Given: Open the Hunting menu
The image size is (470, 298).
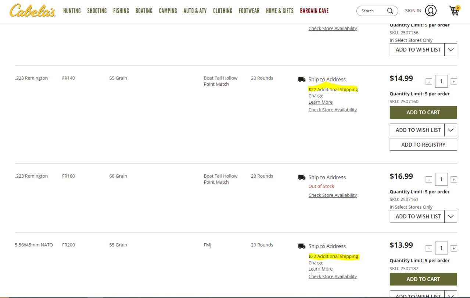Looking at the screenshot, I should 72,11.
